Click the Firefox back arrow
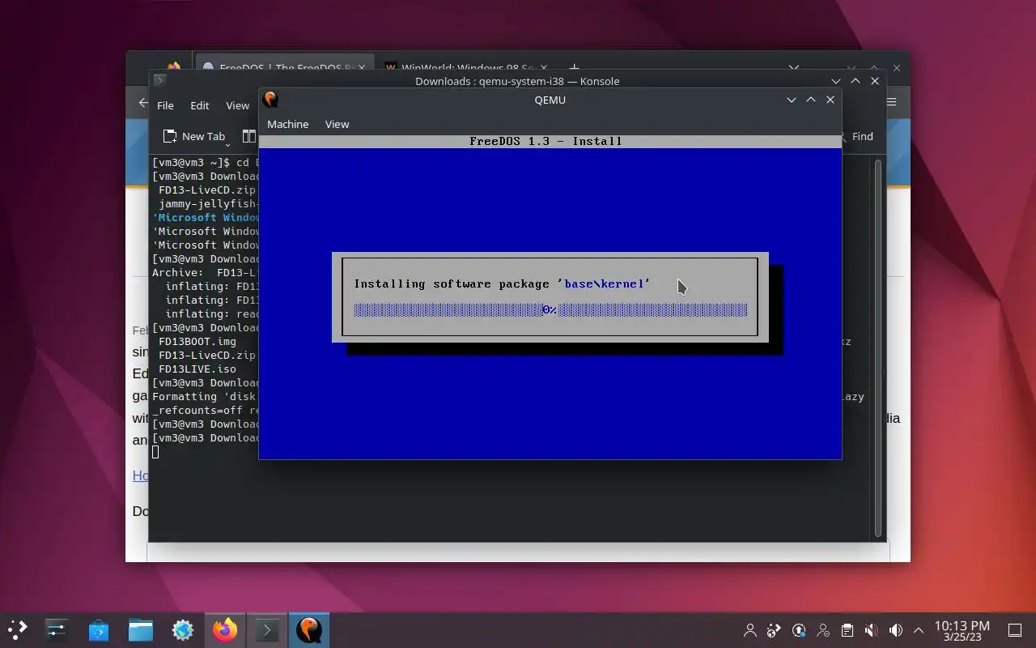The width and height of the screenshot is (1036, 648). (x=142, y=103)
